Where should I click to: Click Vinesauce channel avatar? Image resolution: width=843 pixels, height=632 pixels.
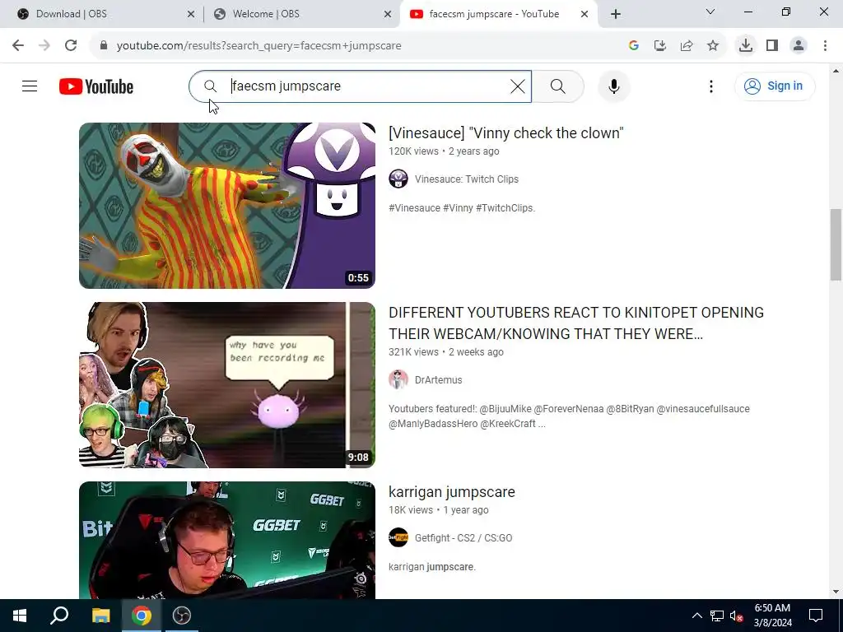tap(398, 179)
